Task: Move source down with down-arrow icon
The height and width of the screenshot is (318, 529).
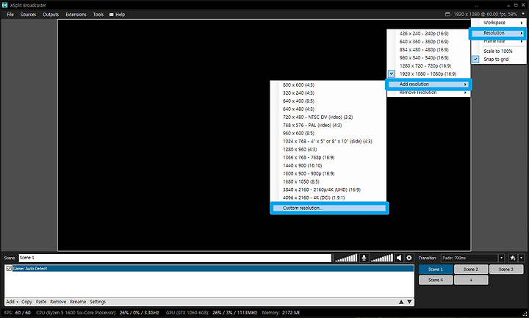Action: [409, 302]
